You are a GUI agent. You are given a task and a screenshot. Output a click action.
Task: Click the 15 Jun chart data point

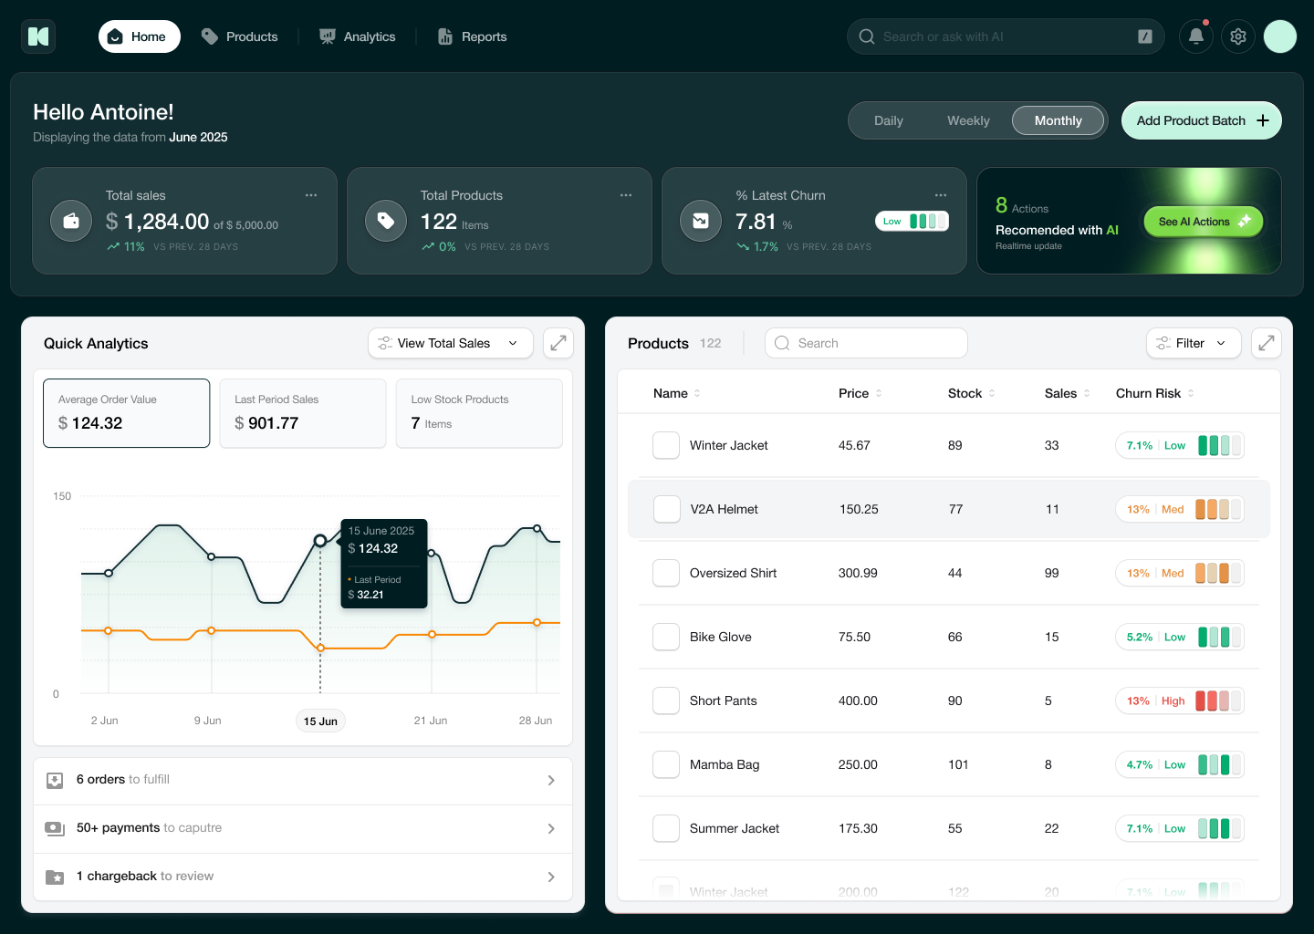click(320, 541)
